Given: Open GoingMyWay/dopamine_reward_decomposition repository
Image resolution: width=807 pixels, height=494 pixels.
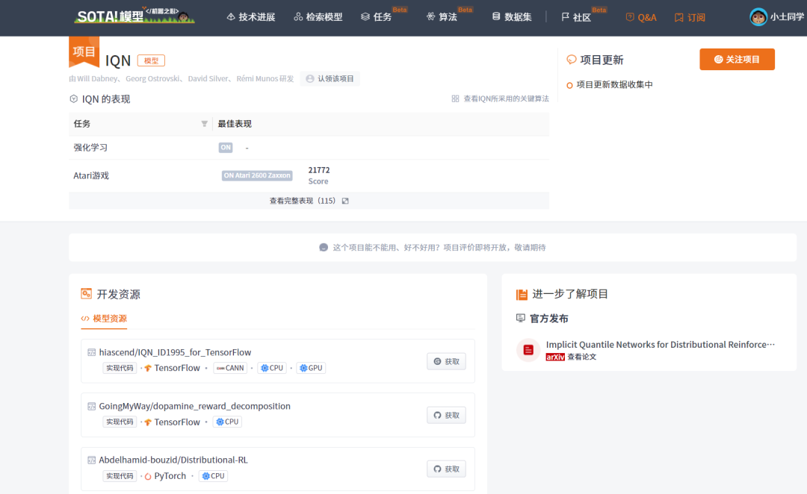Looking at the screenshot, I should 194,406.
